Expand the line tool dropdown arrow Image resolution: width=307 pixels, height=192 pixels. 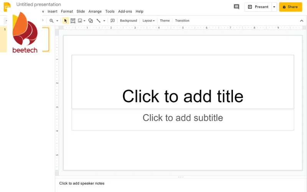click(x=104, y=21)
